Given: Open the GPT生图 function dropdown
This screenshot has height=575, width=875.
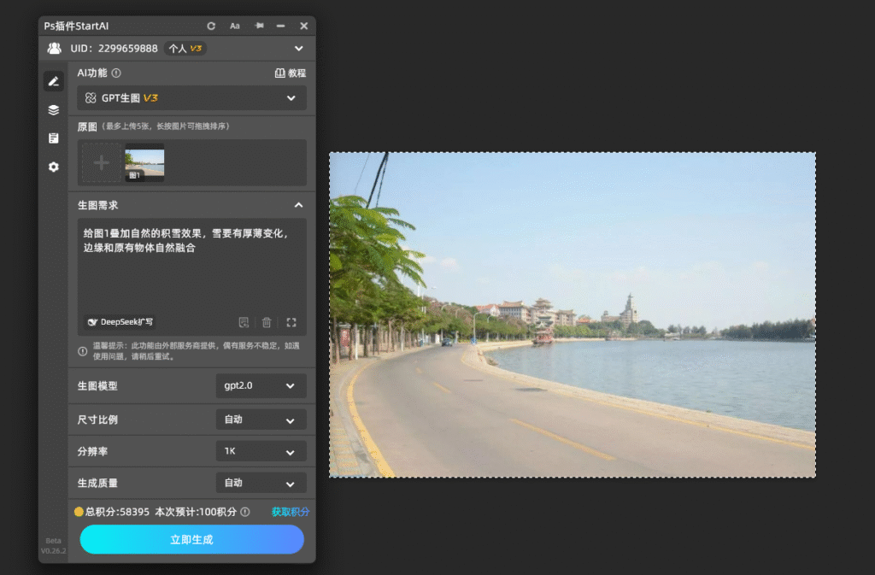Looking at the screenshot, I should pos(191,98).
